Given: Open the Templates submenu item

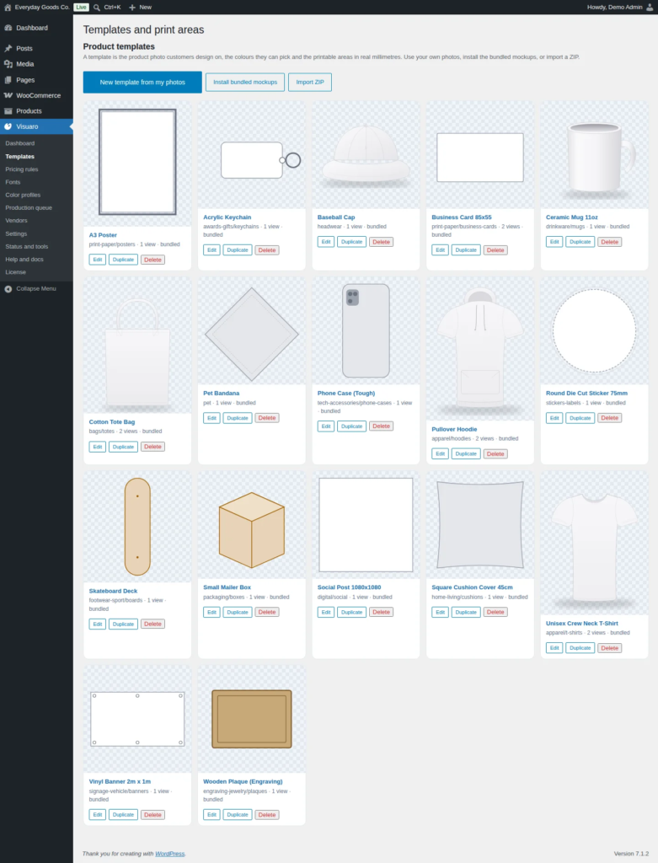Looking at the screenshot, I should [x=20, y=156].
